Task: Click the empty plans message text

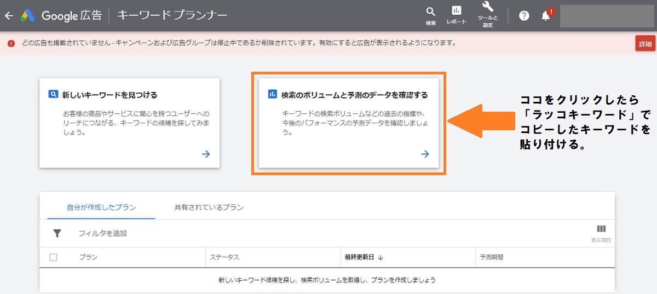Action: pyautogui.click(x=327, y=280)
